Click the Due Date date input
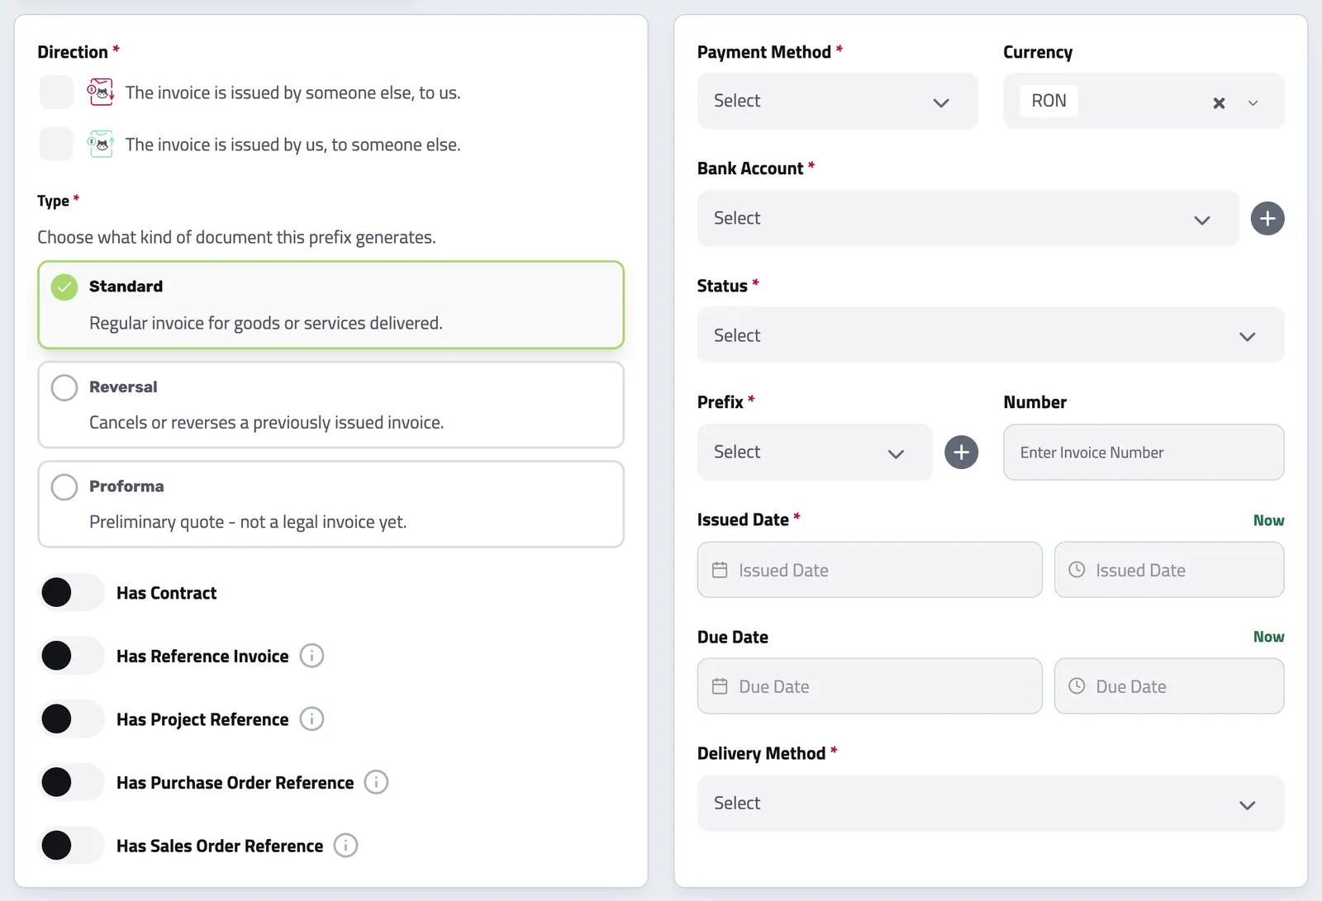 click(869, 686)
